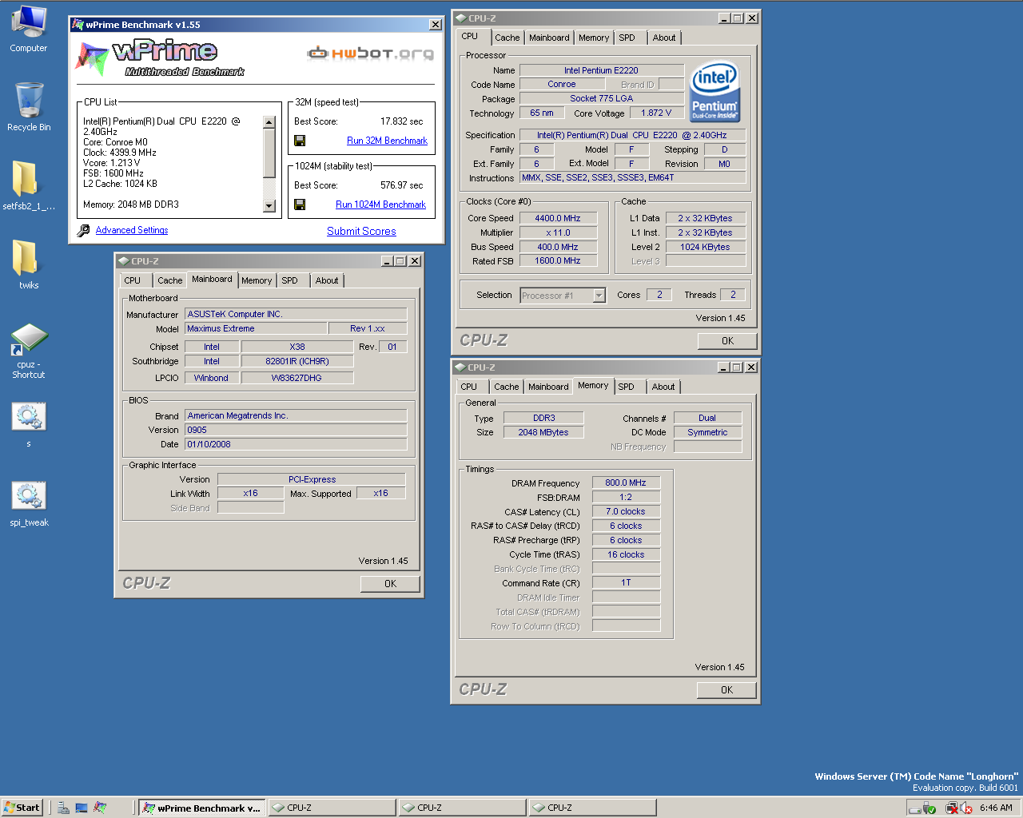Click OK in the CPU-Z Memory window

(x=726, y=690)
